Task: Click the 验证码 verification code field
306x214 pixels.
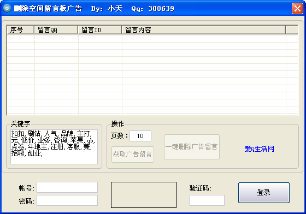Action: (x=207, y=200)
